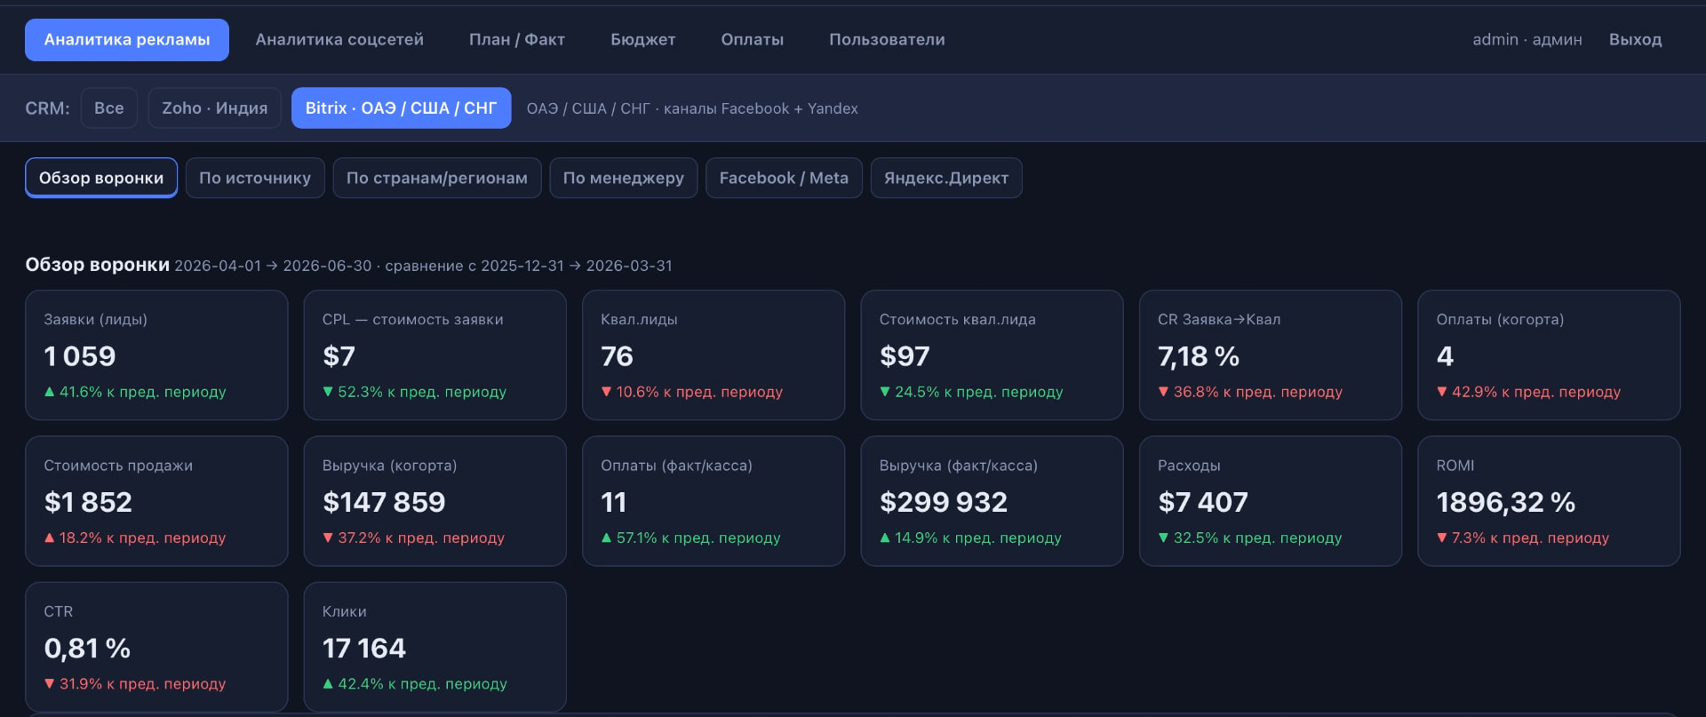This screenshot has height=717, width=1706.
Task: Click the Оплаты (факт/касса) value 11
Action: [614, 502]
